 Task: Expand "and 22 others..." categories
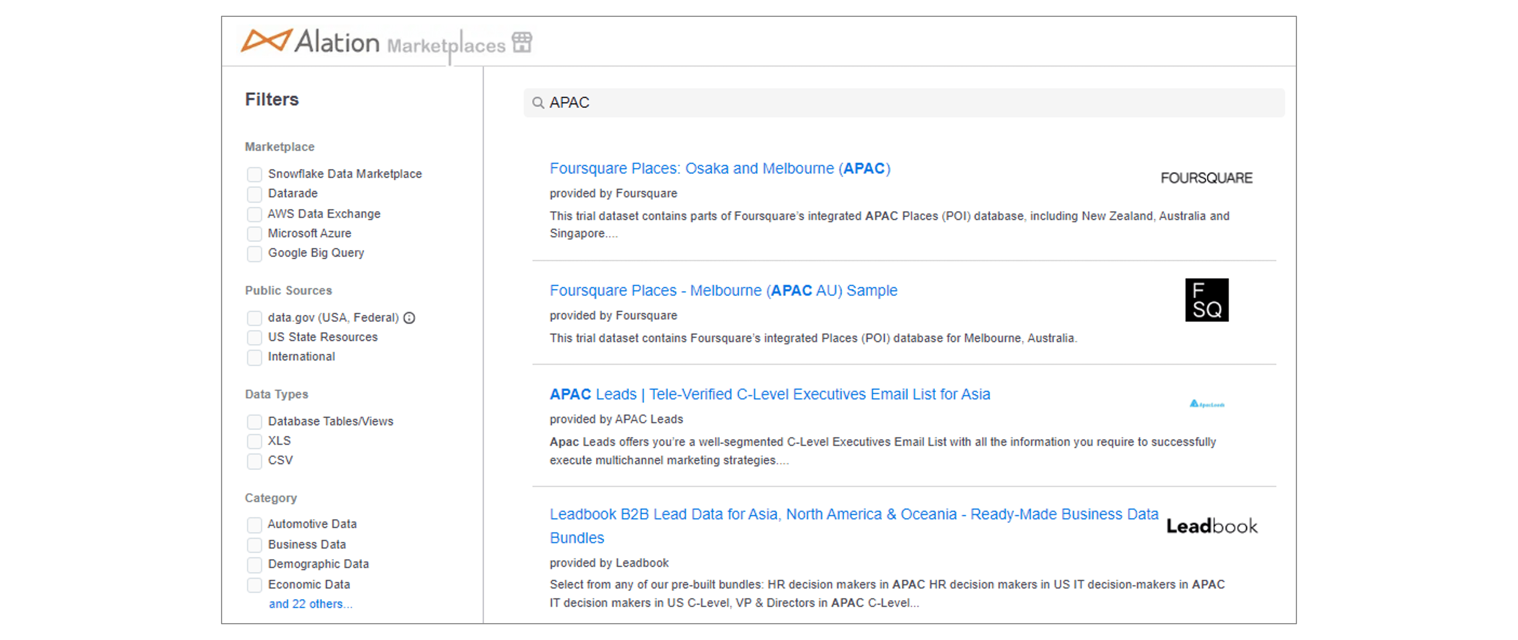point(310,604)
